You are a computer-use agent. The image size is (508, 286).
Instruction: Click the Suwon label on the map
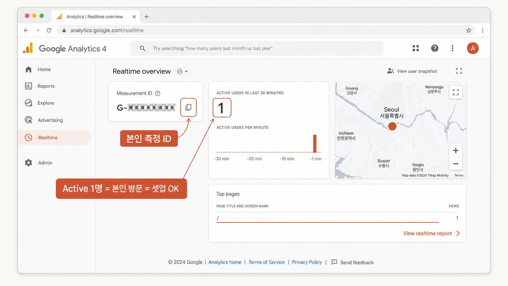(383, 163)
